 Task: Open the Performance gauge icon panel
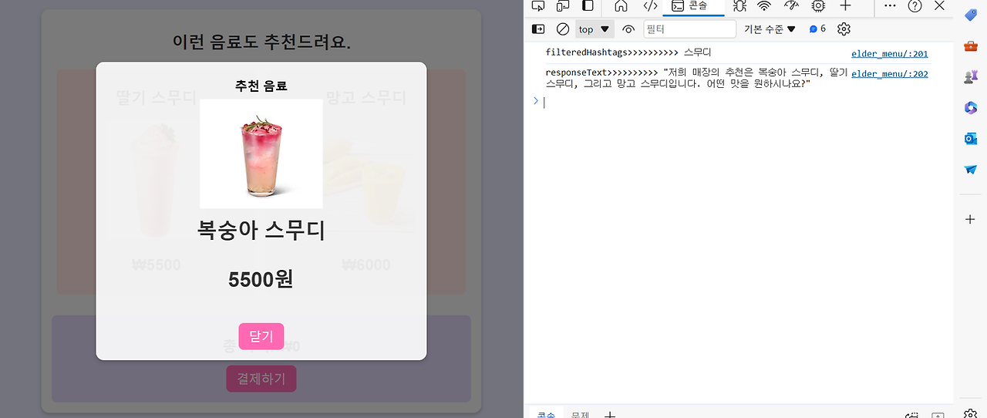791,6
